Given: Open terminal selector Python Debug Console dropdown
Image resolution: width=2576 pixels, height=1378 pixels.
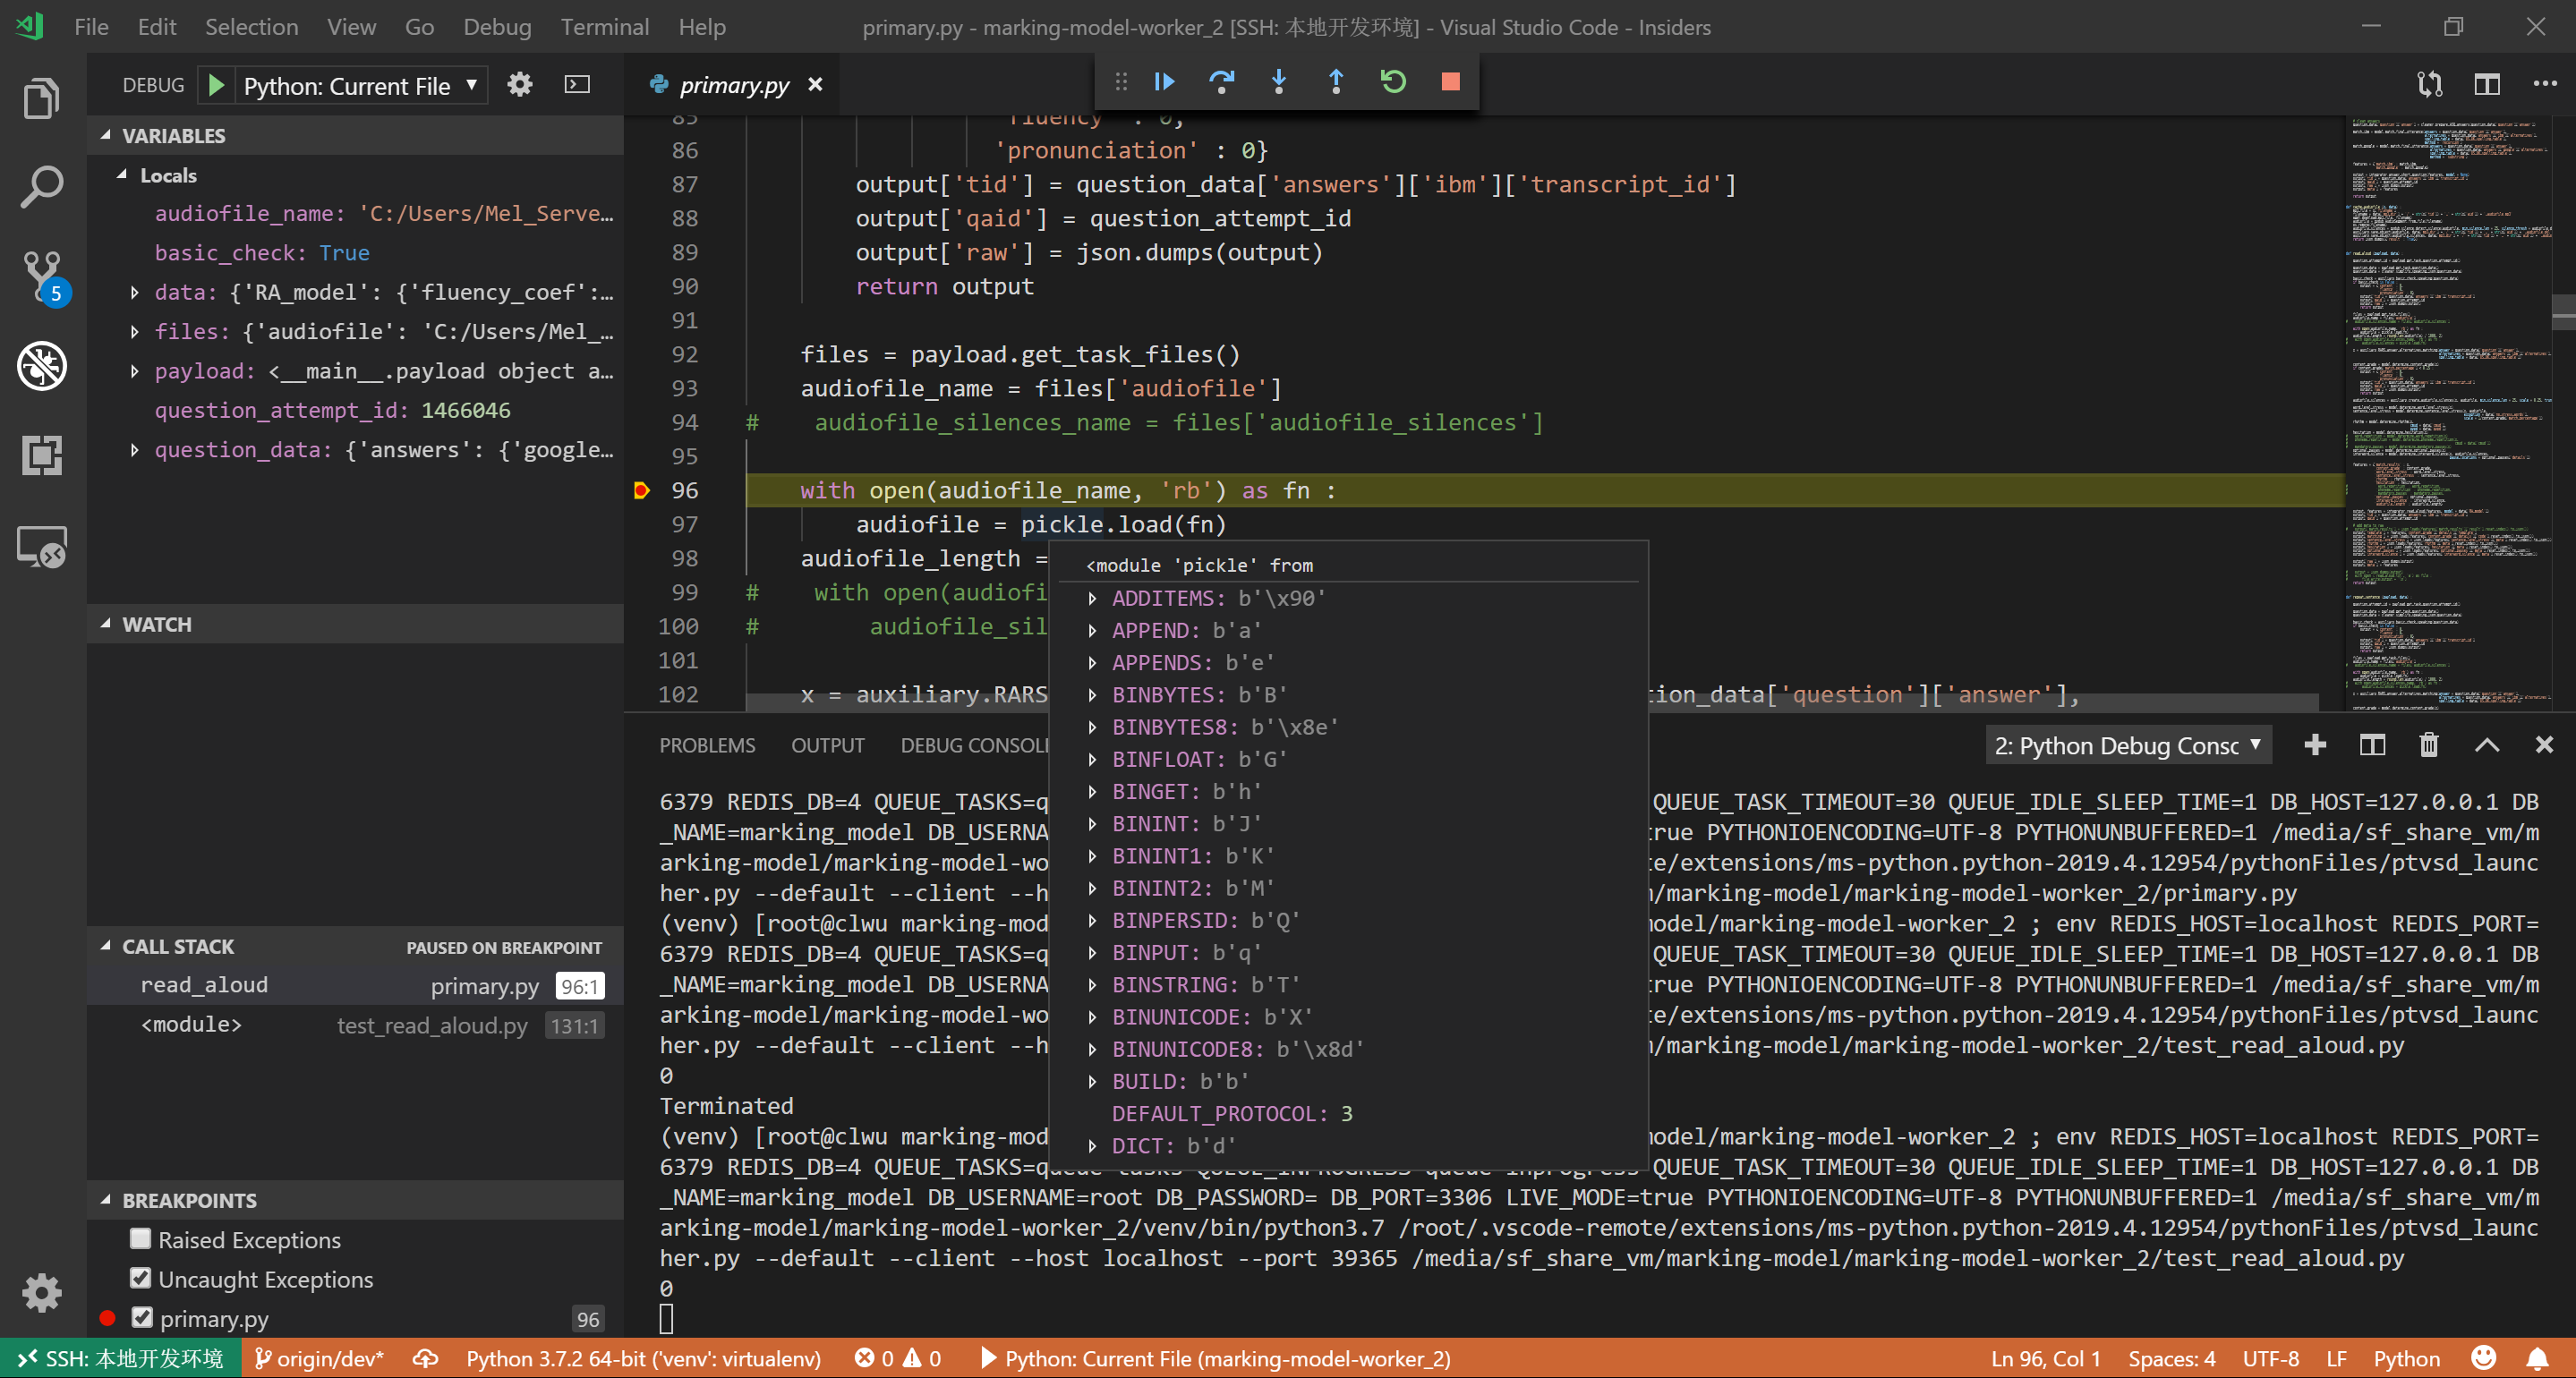Looking at the screenshot, I should point(2127,746).
